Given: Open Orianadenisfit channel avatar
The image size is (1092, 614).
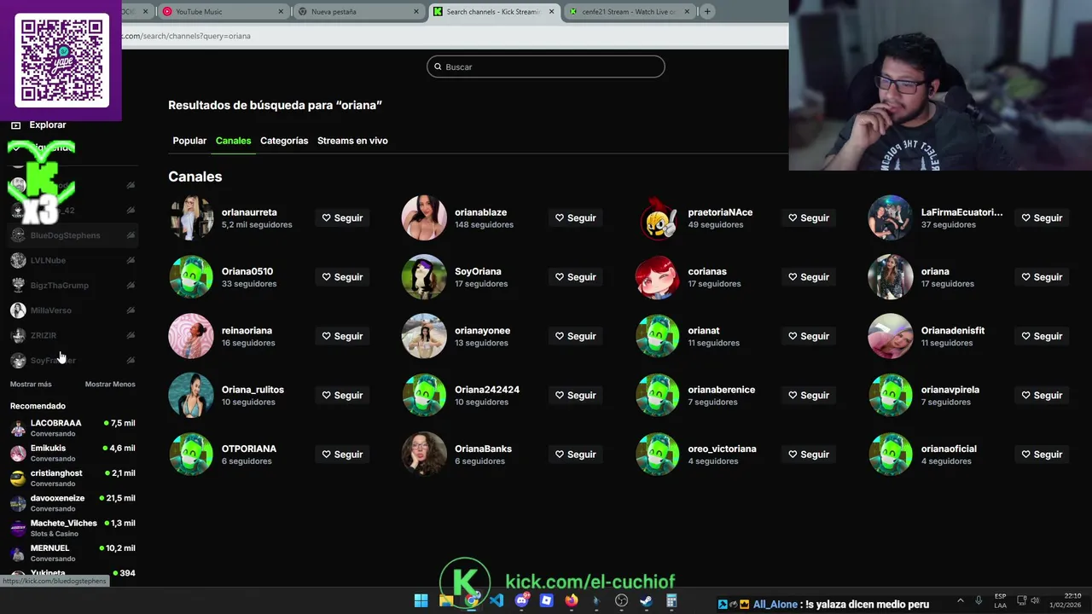Looking at the screenshot, I should (891, 336).
